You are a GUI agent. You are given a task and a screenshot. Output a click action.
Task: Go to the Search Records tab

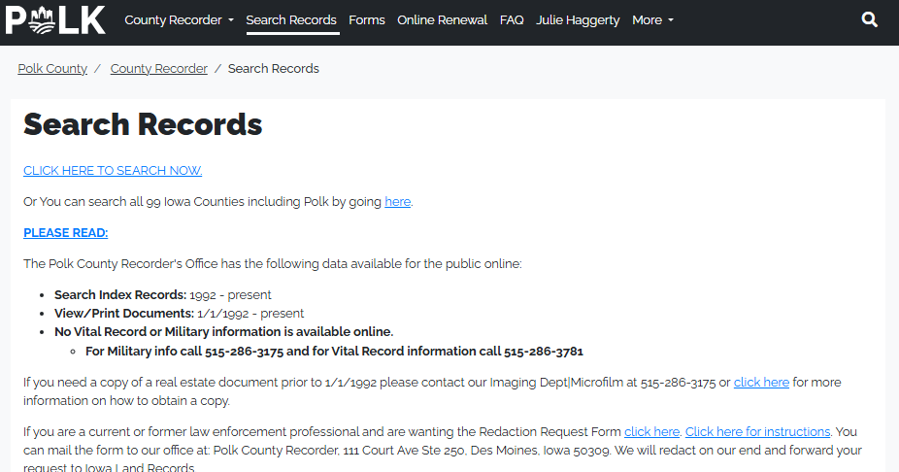pyautogui.click(x=291, y=20)
